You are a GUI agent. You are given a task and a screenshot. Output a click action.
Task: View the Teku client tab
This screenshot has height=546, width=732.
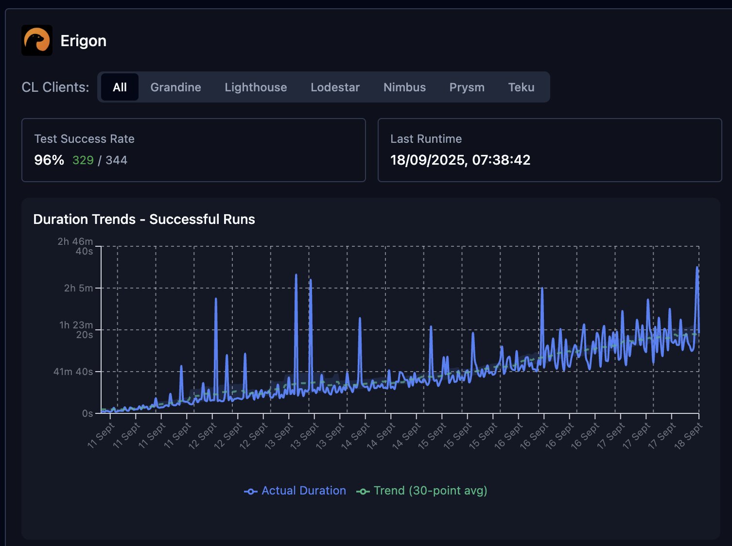point(521,87)
